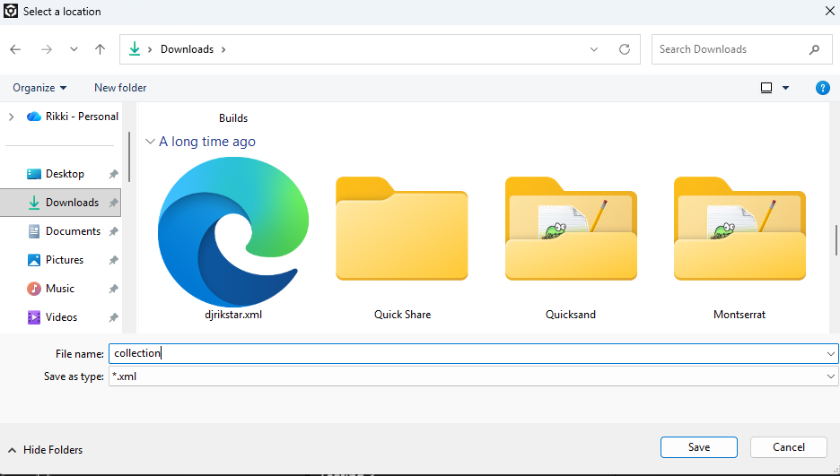Change view with the layout icon
The image size is (840, 476).
766,88
